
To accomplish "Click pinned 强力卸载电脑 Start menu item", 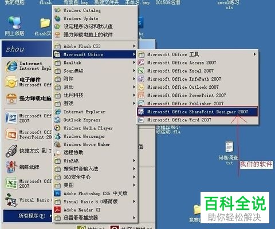I will 28,98.
